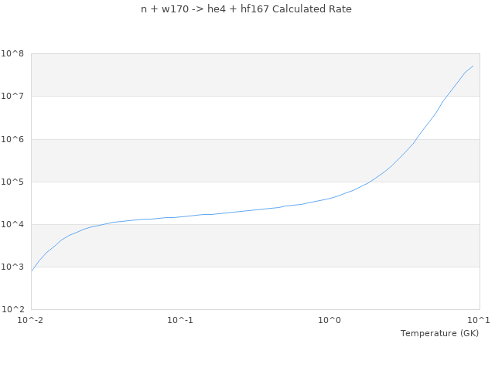The image size is (495, 371).
Task: Click the 10^4 y-axis label
Action: [x=13, y=224]
